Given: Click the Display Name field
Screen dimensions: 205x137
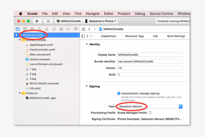Looking at the screenshot, I should [150, 55].
